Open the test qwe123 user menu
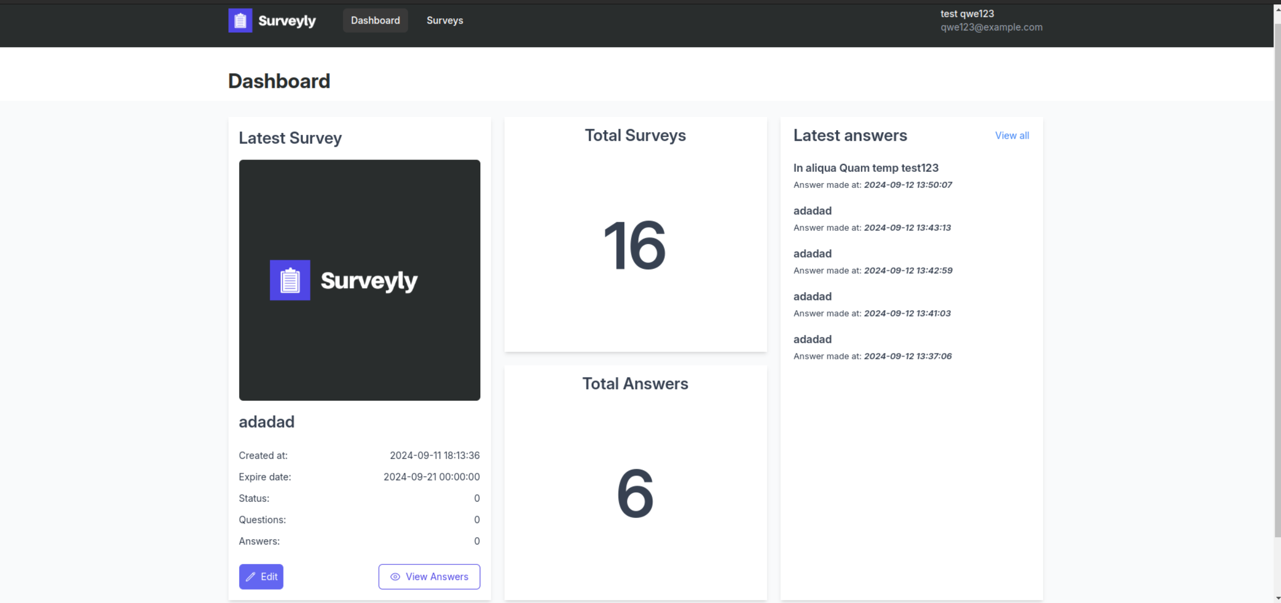1281x603 pixels. (x=991, y=20)
